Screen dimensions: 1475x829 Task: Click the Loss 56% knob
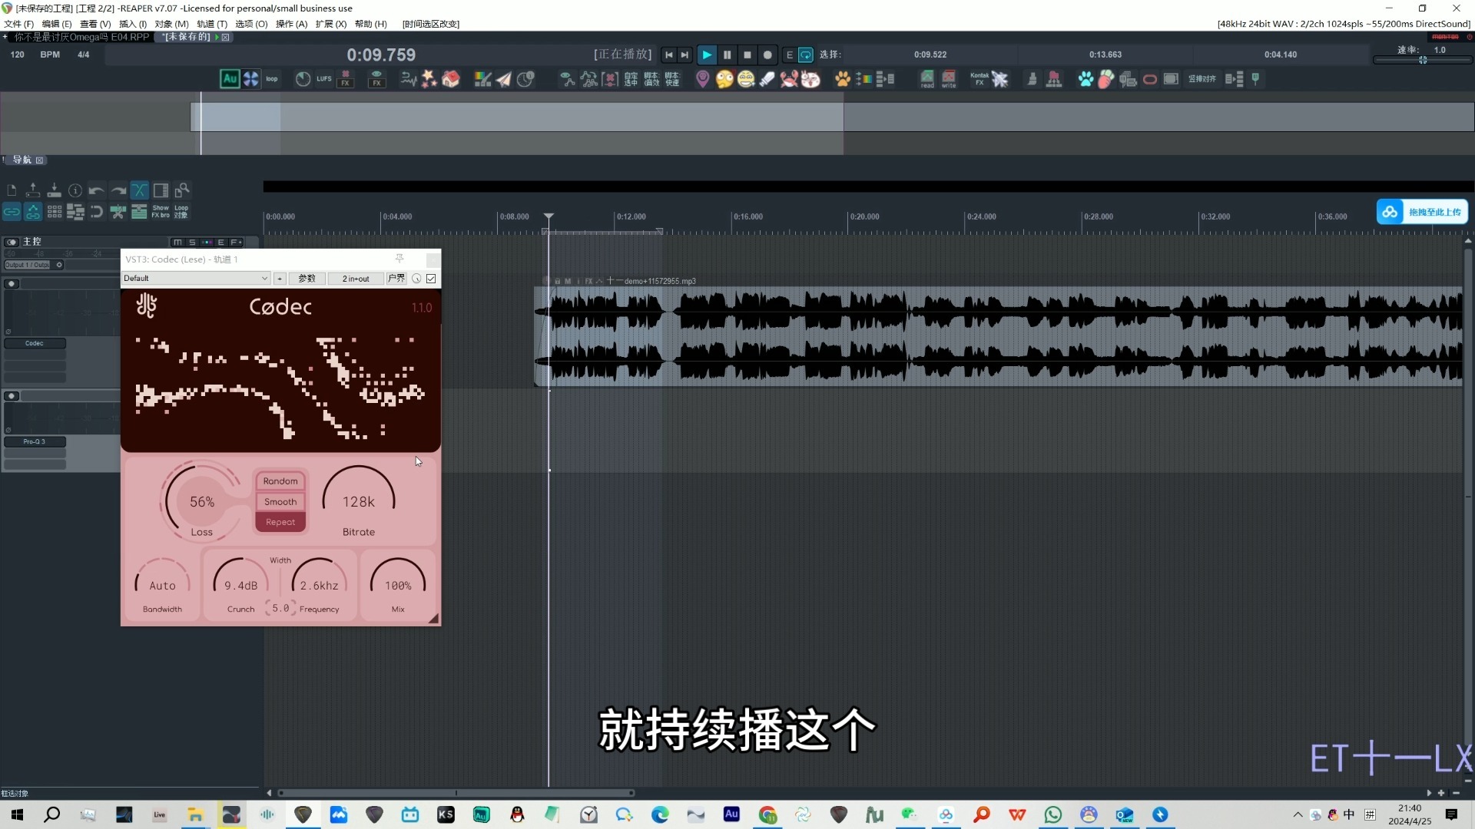tap(201, 501)
